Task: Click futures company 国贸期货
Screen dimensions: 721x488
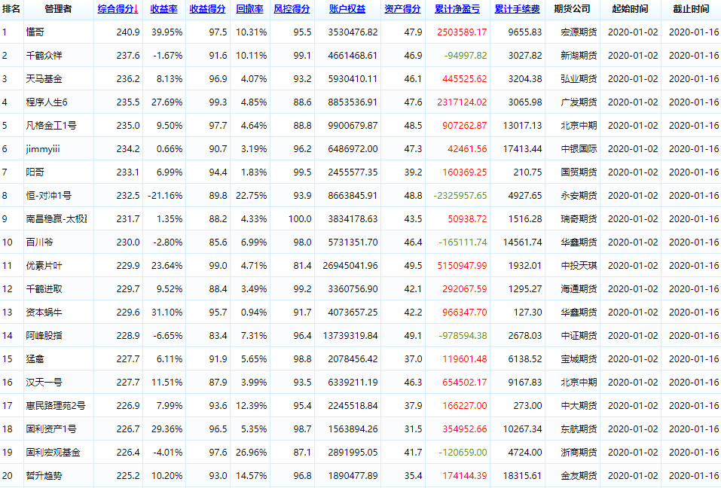Action: click(x=579, y=172)
